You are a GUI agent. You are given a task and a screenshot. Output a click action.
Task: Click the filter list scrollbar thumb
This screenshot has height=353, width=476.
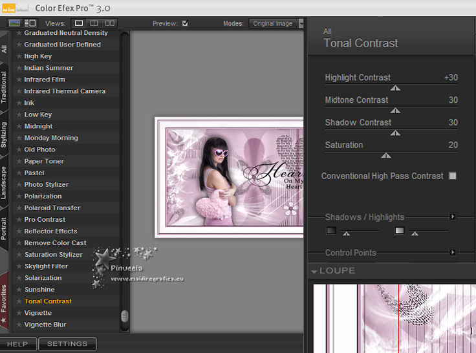point(124,316)
